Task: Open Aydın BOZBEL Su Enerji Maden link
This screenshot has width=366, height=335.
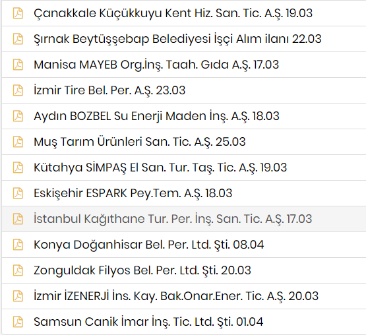Action: click(x=156, y=116)
